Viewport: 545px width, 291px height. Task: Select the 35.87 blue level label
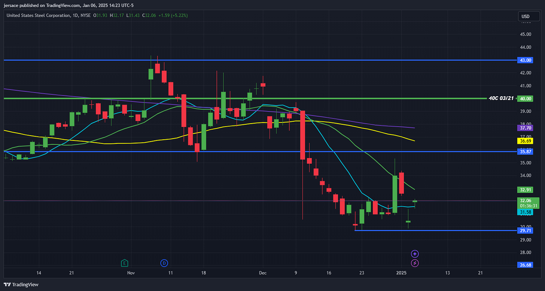coord(525,152)
